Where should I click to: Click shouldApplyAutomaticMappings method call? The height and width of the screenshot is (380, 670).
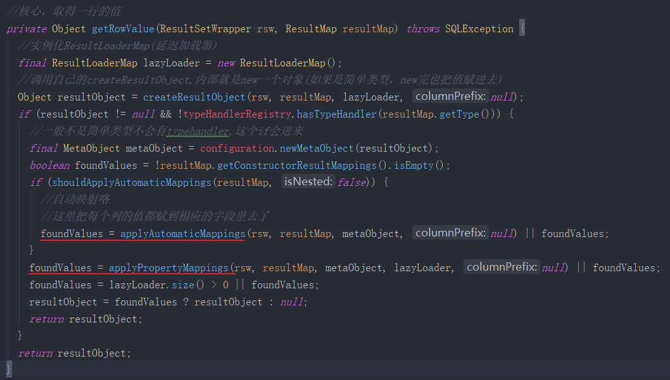pyautogui.click(x=132, y=183)
